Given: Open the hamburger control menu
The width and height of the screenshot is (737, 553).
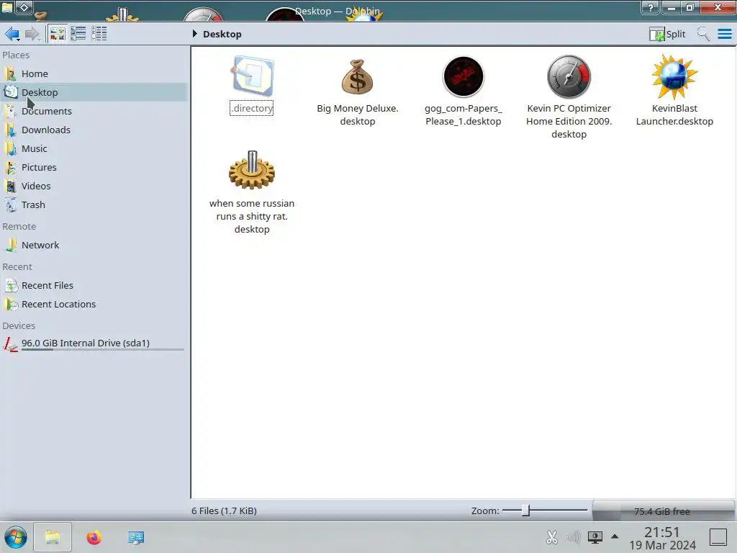Looking at the screenshot, I should pos(724,34).
